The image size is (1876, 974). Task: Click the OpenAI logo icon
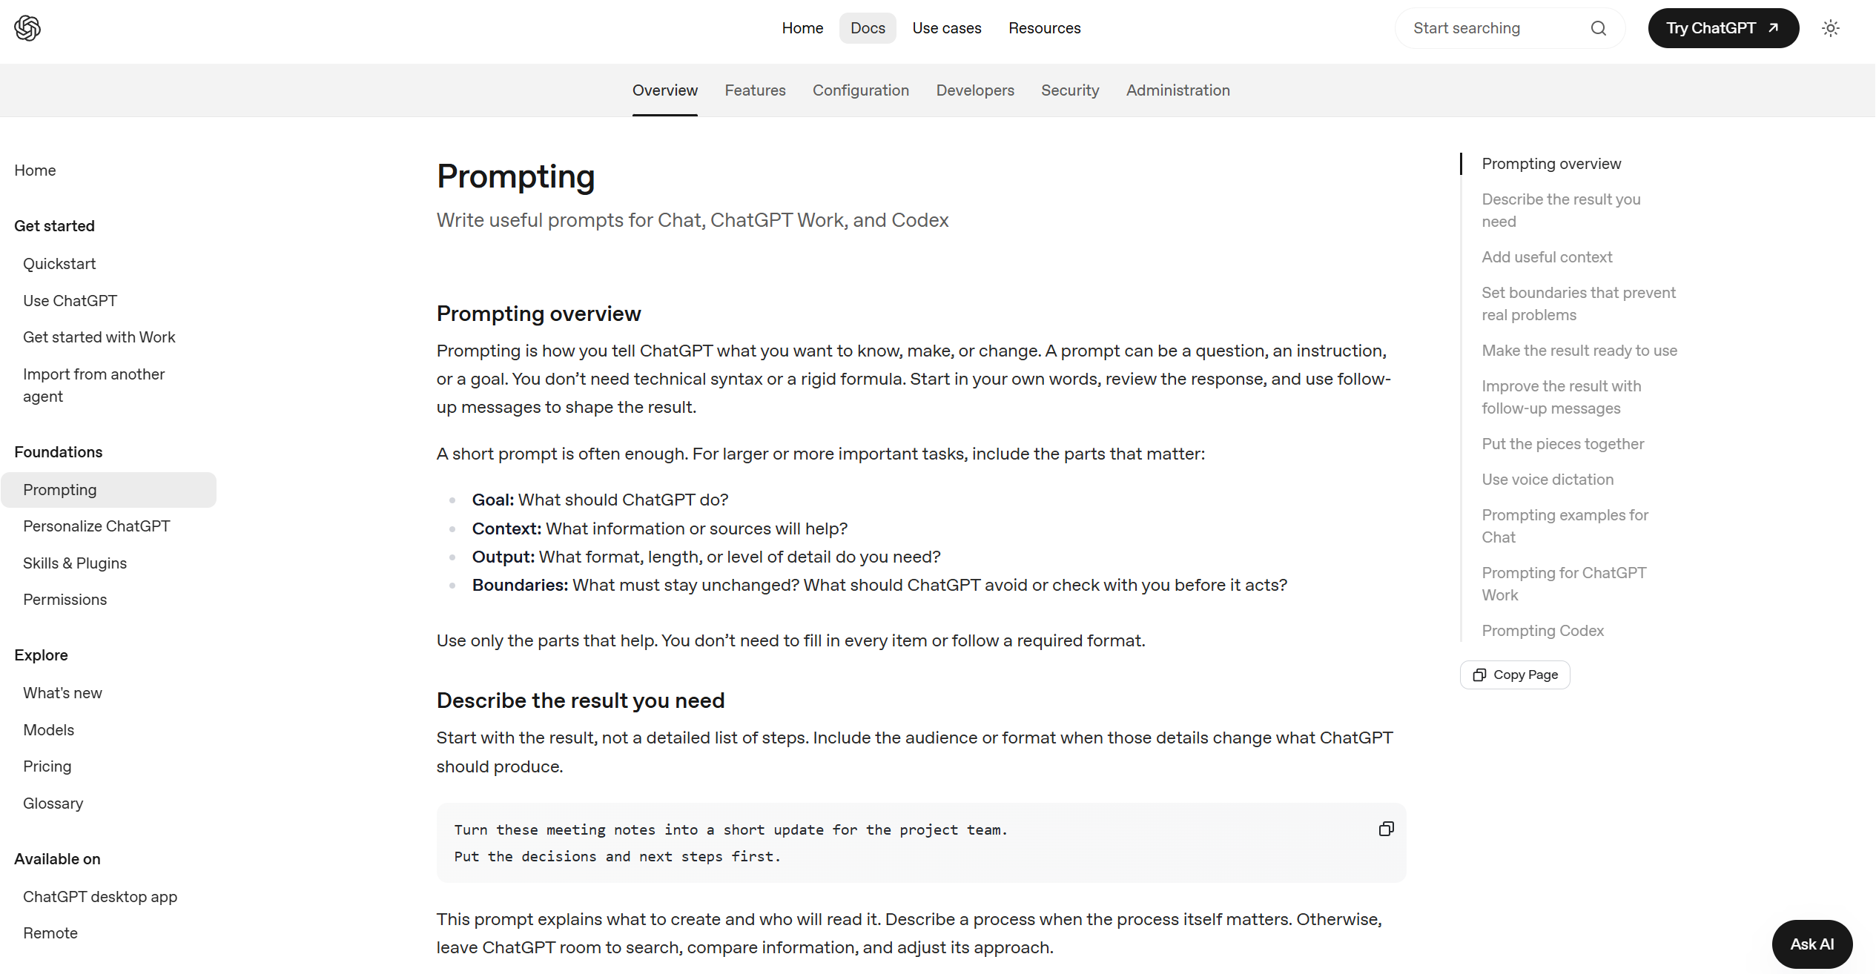pyautogui.click(x=27, y=28)
